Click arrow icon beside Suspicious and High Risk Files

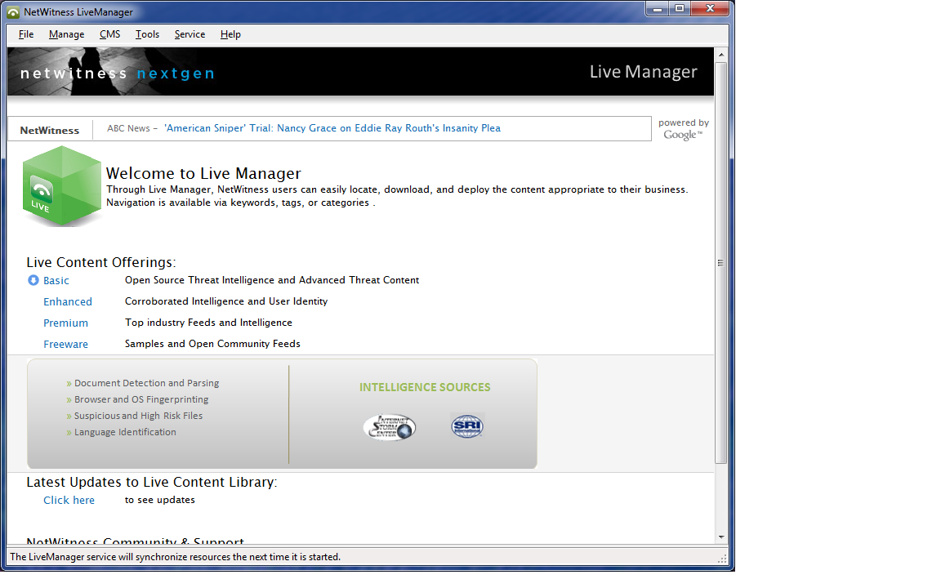click(68, 416)
